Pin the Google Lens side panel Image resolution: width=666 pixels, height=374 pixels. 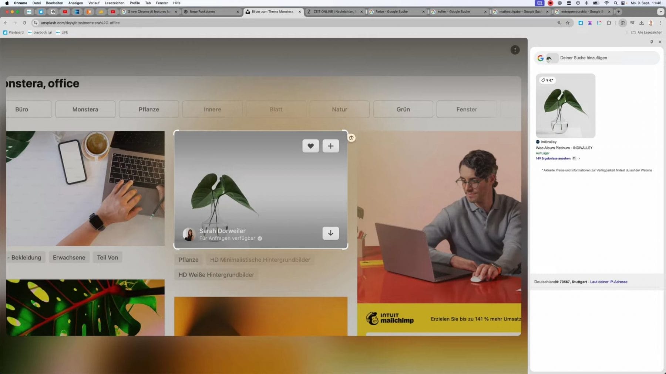click(652, 42)
